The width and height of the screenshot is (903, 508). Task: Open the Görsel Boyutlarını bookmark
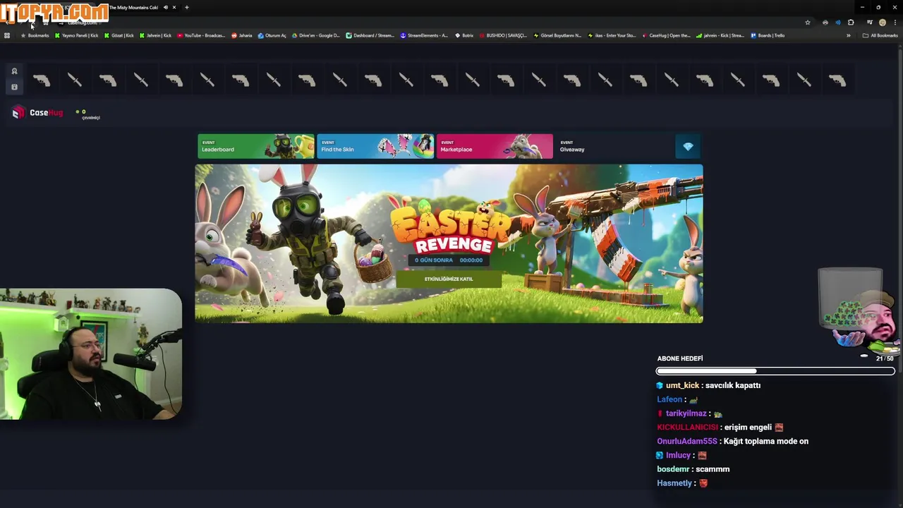(557, 35)
